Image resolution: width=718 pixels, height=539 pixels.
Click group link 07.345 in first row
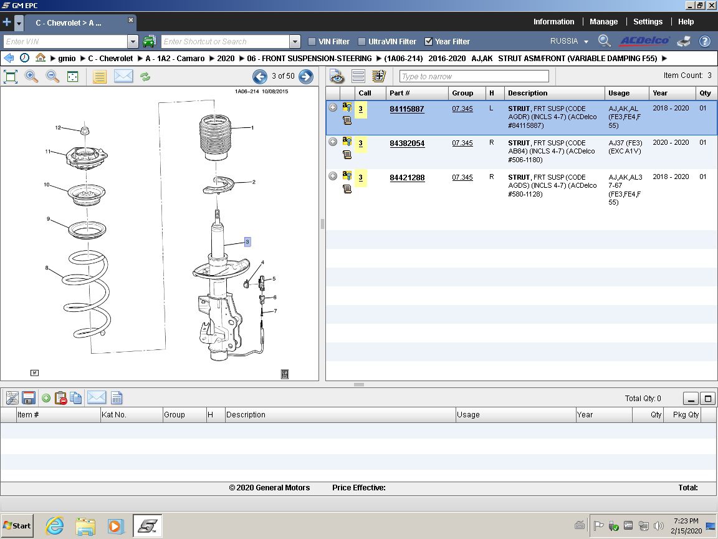[x=462, y=109]
